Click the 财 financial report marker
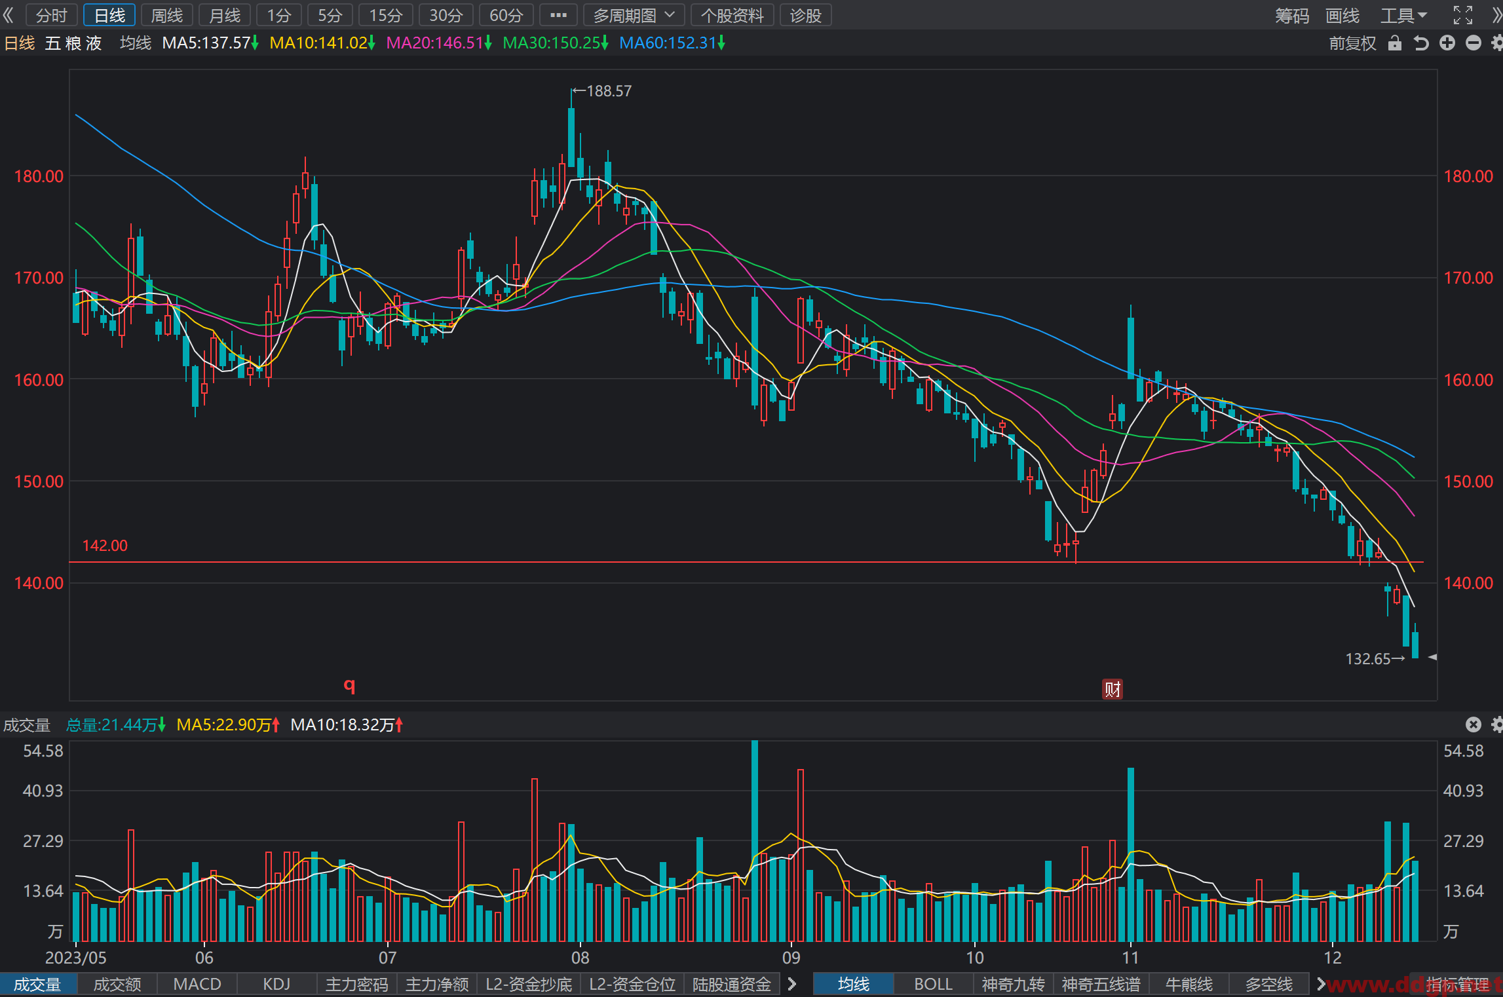The image size is (1503, 997). [x=1113, y=688]
